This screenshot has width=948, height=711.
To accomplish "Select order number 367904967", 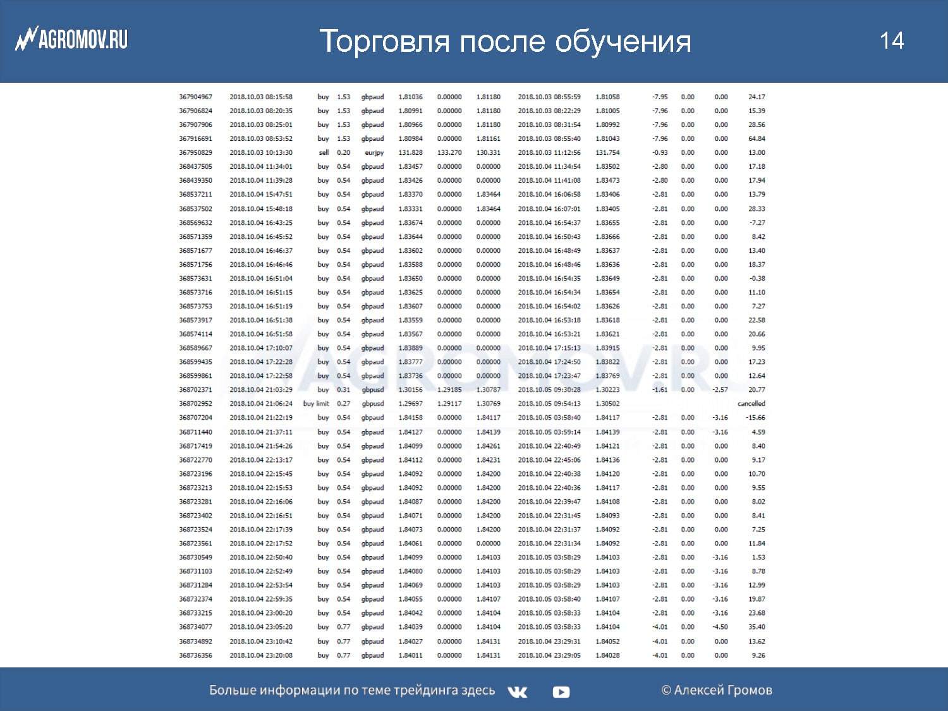I will (x=195, y=97).
